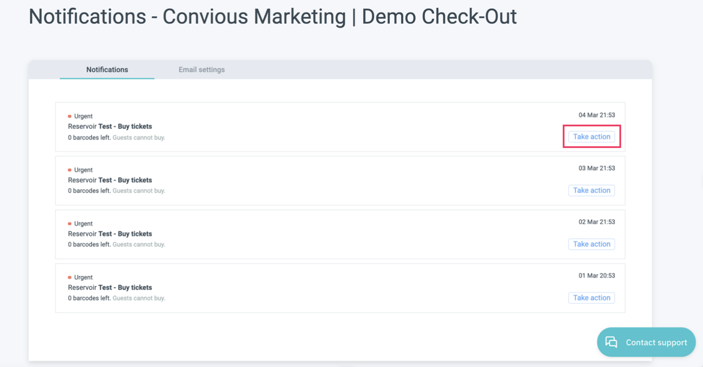Hit Take action for 01 Mar alert

pos(591,297)
